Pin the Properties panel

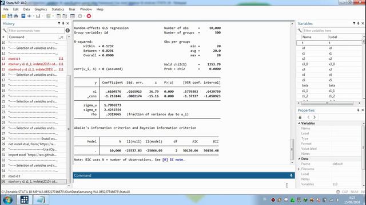pos(359,110)
